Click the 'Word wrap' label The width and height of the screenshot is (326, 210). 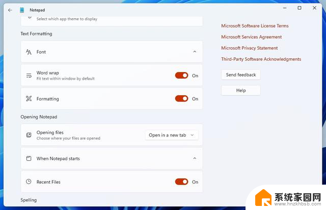pyautogui.click(x=47, y=73)
